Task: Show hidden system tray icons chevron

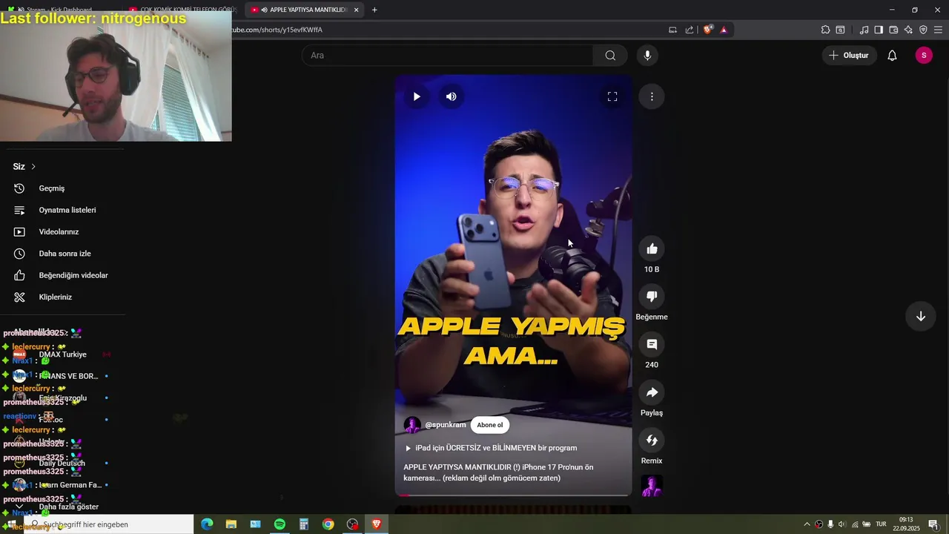Action: coord(807,524)
